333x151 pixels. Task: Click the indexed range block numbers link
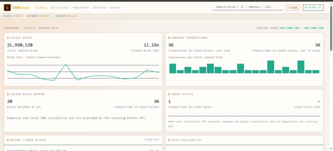coord(302,28)
